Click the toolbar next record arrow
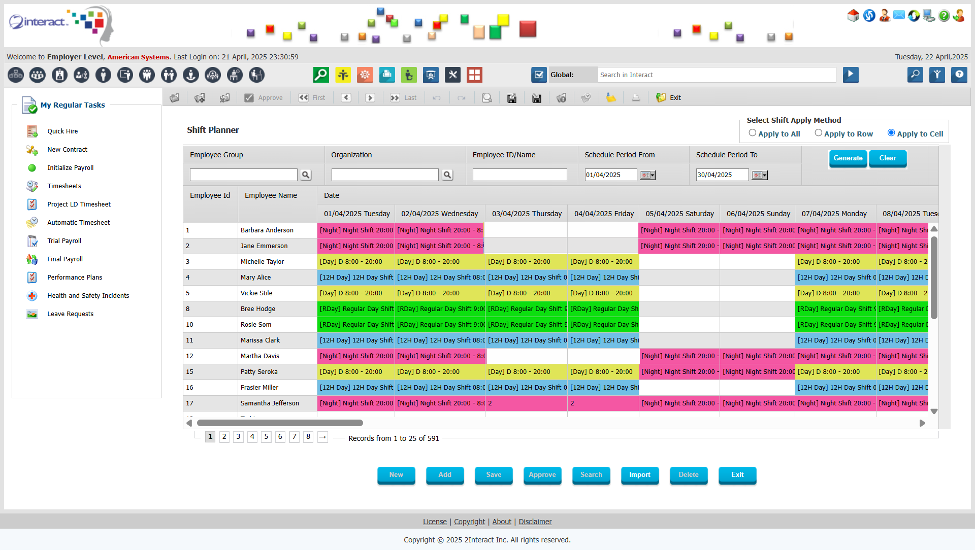The image size is (975, 551). [370, 98]
